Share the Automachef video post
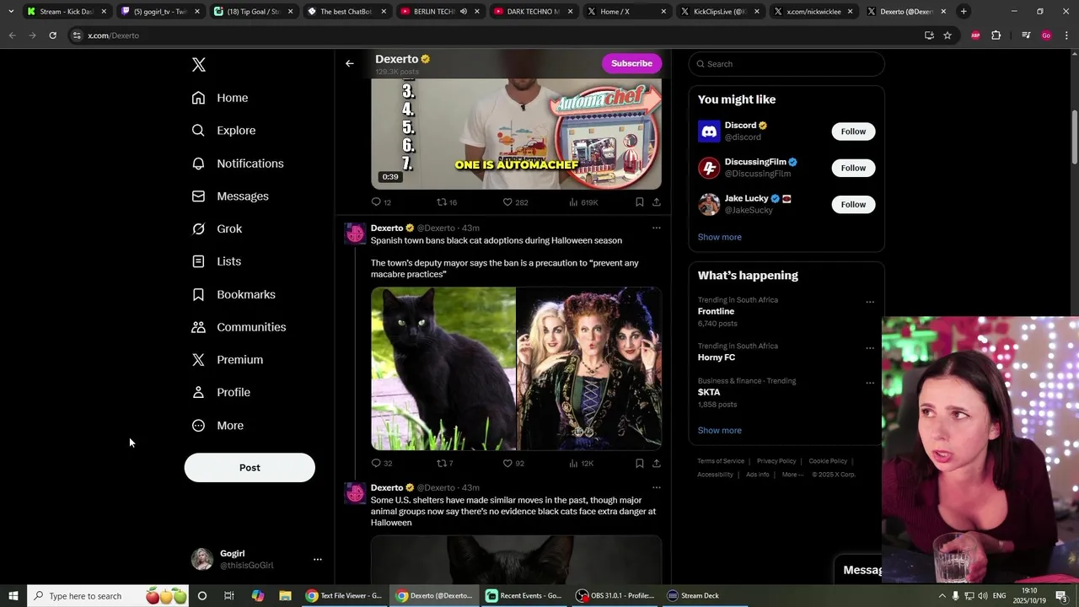The image size is (1079, 607). pyautogui.click(x=657, y=202)
